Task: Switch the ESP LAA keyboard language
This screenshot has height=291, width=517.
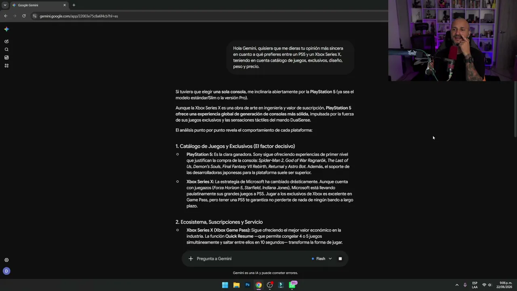Action: (x=475, y=285)
